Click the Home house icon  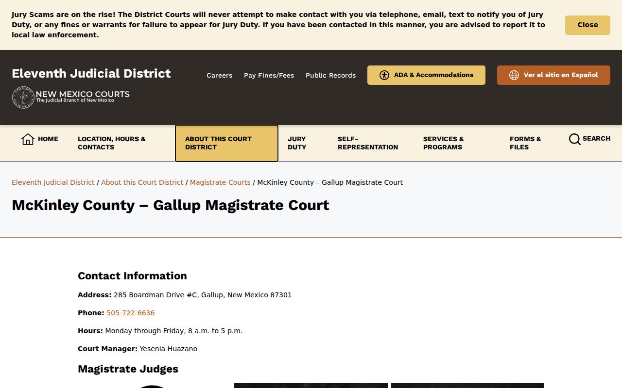click(x=28, y=139)
